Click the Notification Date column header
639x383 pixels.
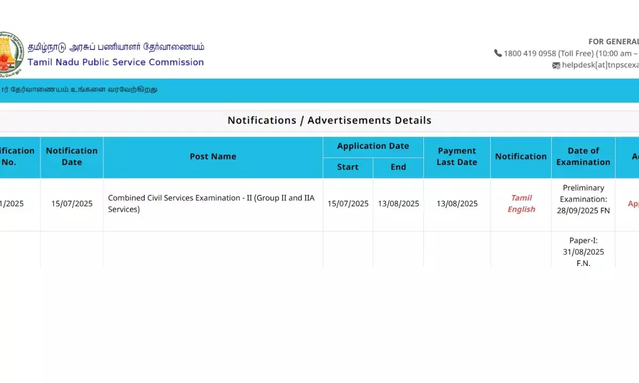(72, 156)
